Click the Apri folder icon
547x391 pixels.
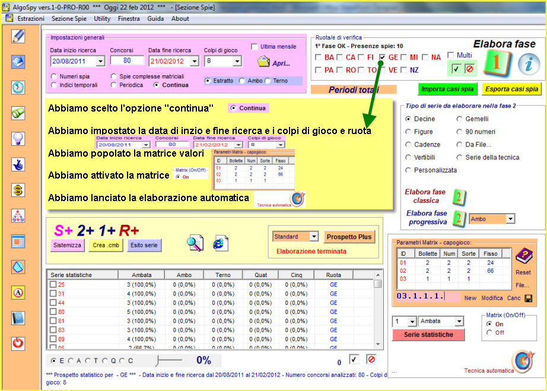[x=263, y=61]
